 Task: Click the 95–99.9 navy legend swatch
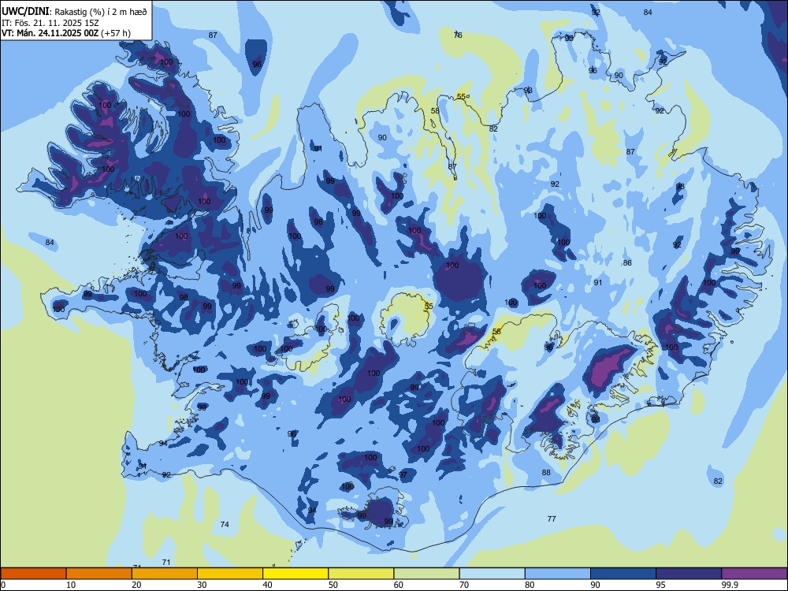pyautogui.click(x=689, y=574)
